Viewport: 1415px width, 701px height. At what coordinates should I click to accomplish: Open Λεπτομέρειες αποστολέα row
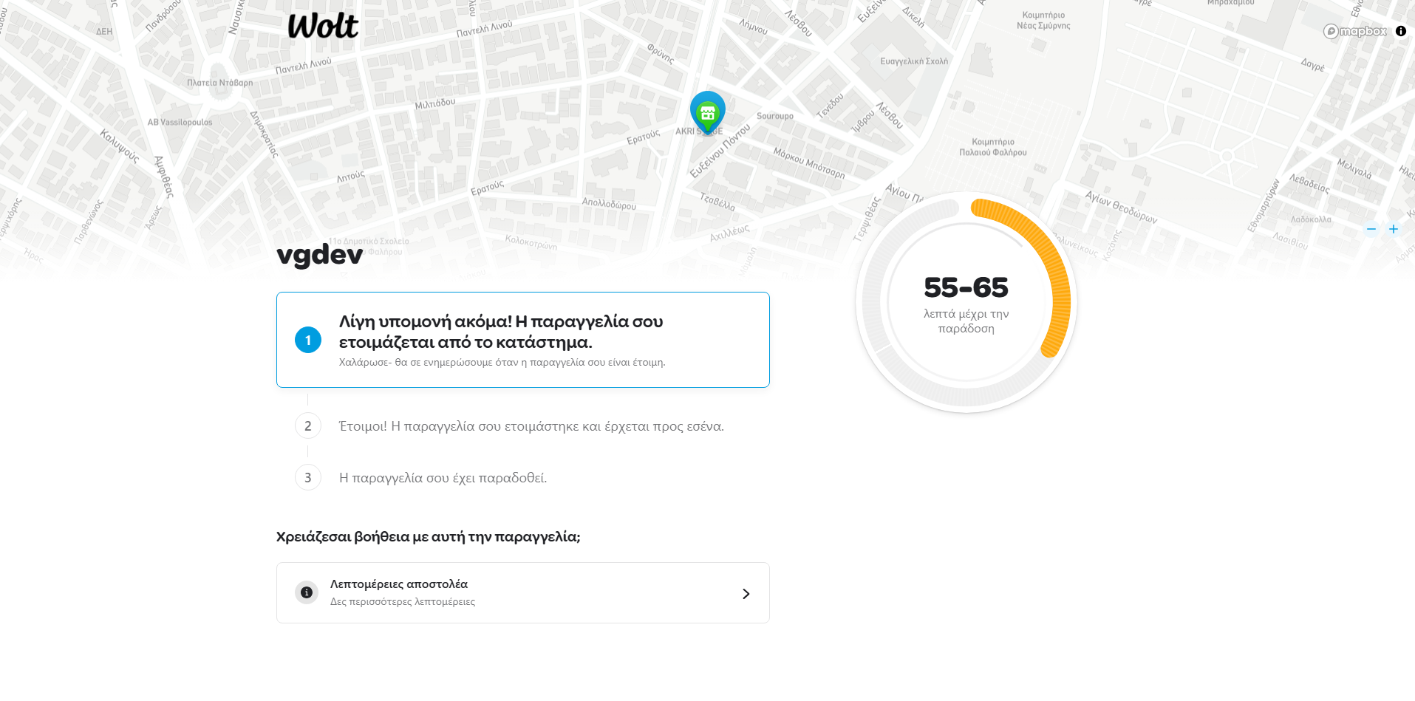[522, 592]
